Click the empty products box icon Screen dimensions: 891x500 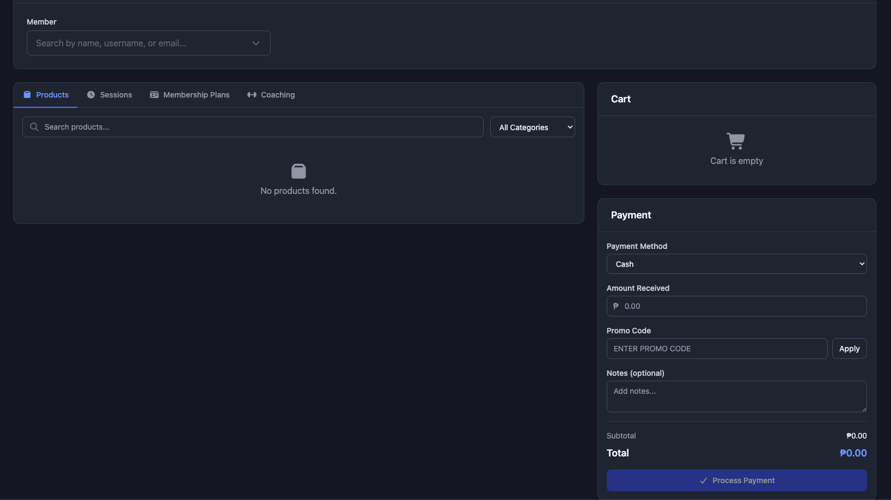pos(298,172)
